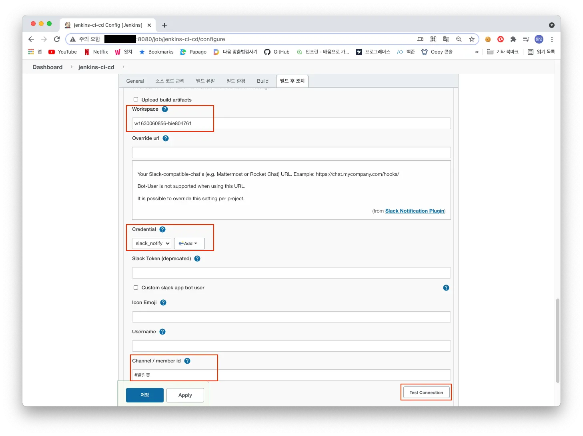Screen dimensions: 583x436
Task: Open the Bookmarks star folder
Action: 156,52
